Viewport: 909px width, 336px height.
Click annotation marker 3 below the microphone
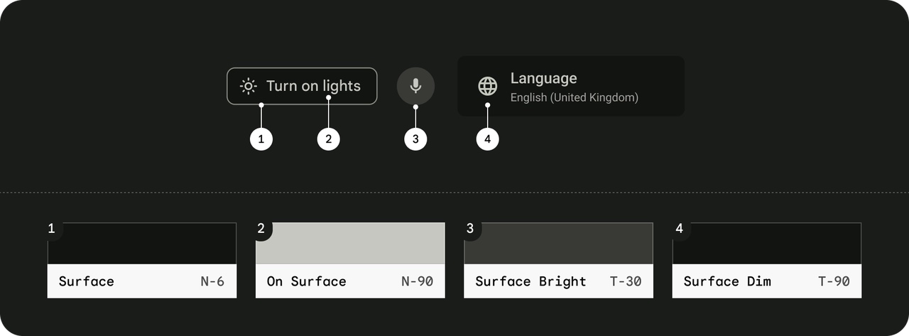click(415, 139)
